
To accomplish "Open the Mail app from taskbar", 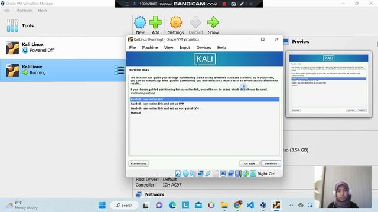I will [198, 206].
